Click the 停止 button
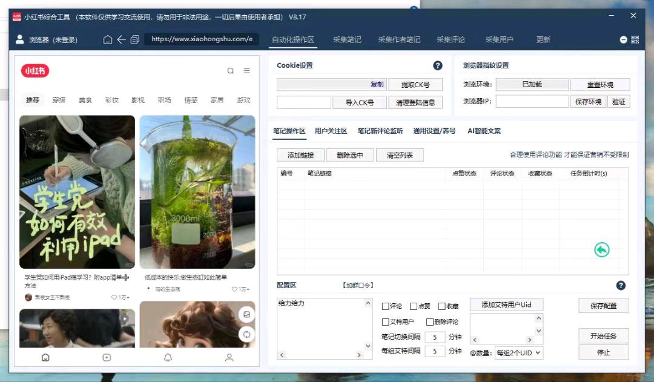 pos(604,352)
